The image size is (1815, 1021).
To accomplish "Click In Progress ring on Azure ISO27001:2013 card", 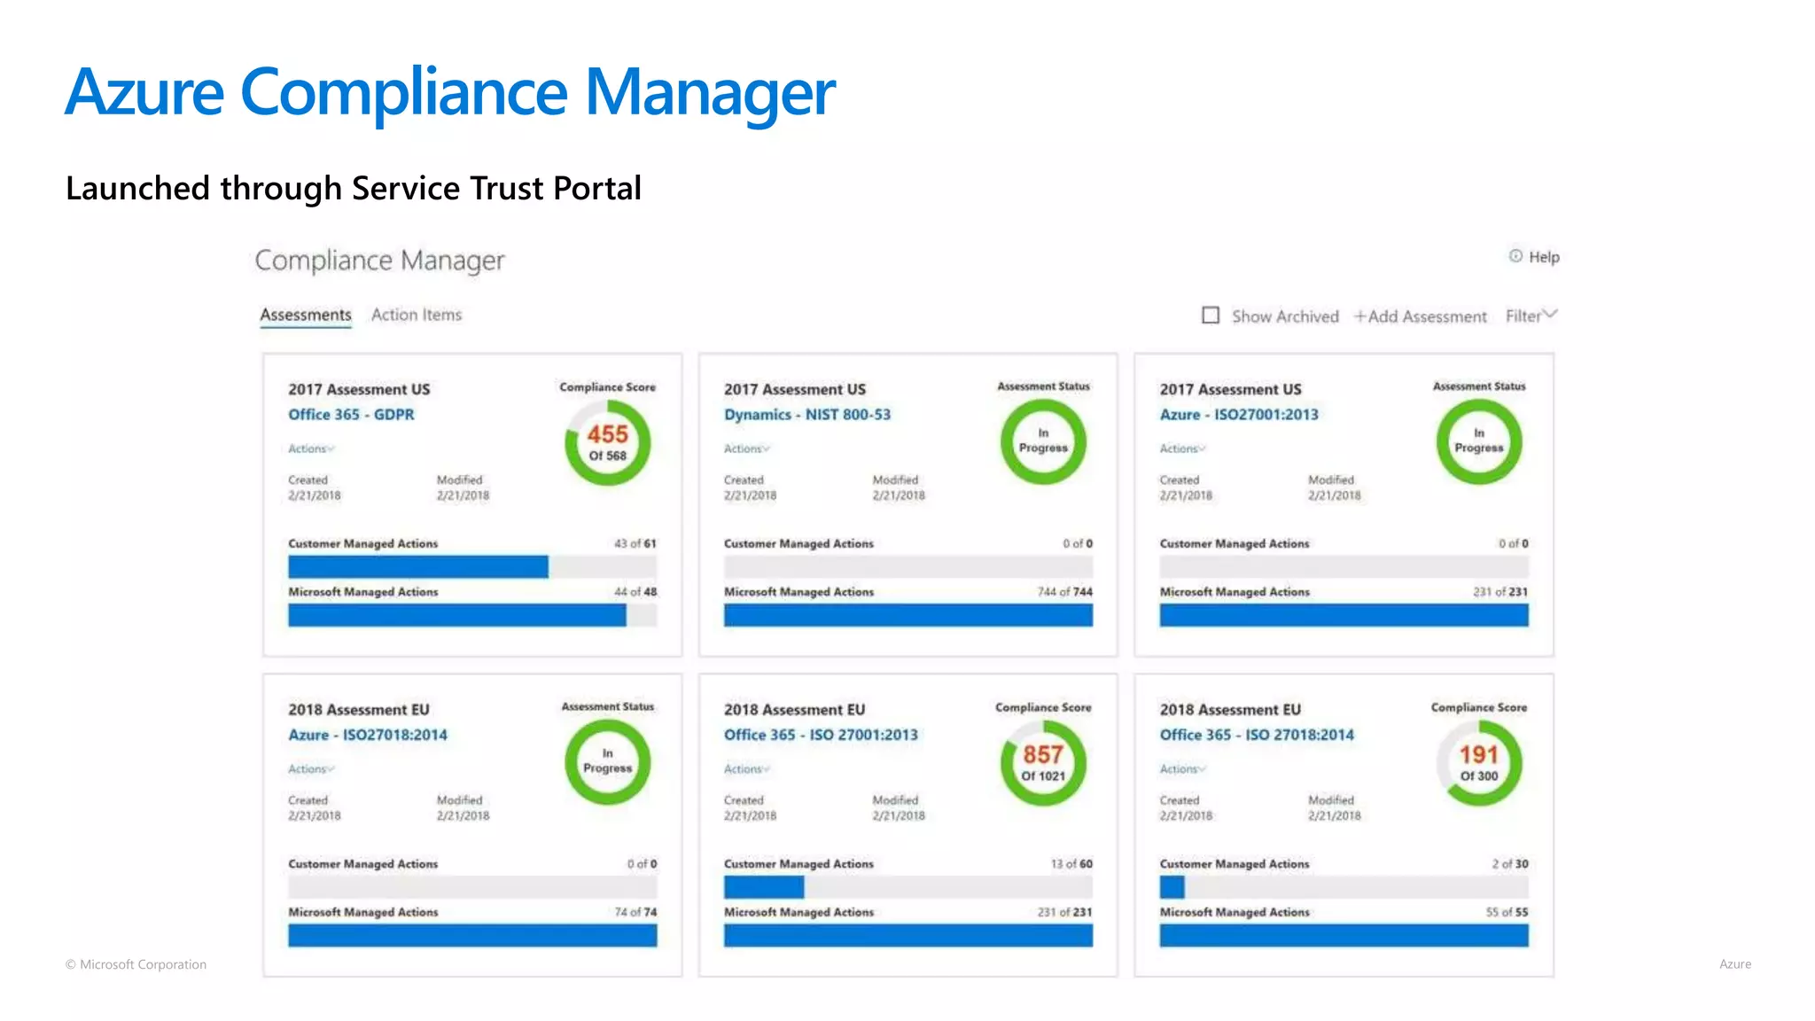I will (1479, 441).
